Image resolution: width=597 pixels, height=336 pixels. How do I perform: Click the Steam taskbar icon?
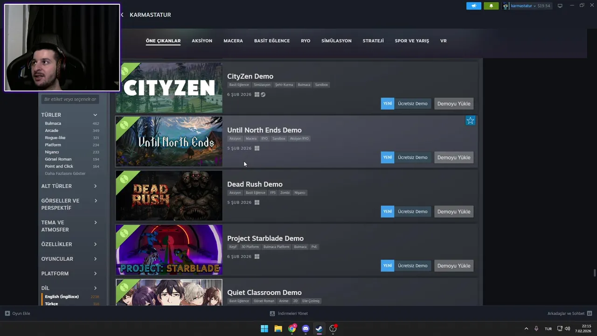[x=319, y=329]
